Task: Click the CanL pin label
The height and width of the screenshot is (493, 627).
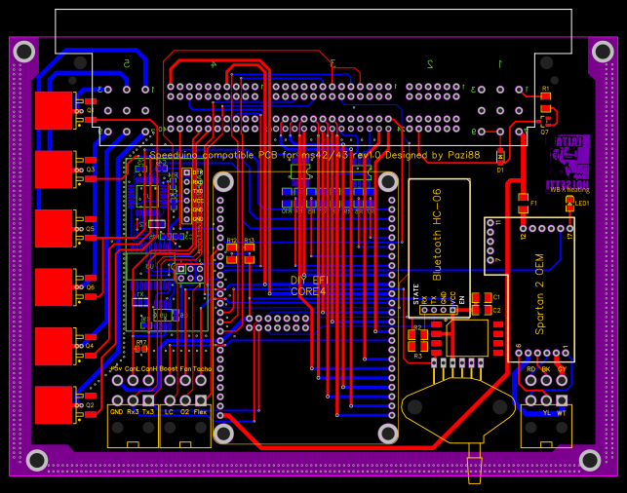Action: point(132,368)
